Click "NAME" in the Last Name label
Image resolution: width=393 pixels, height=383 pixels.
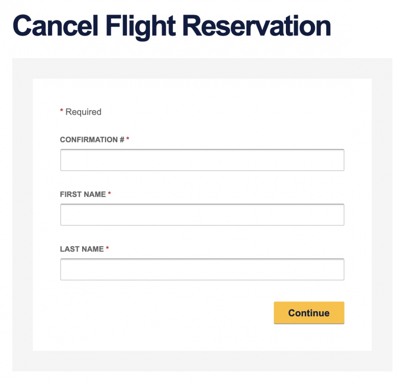click(92, 249)
